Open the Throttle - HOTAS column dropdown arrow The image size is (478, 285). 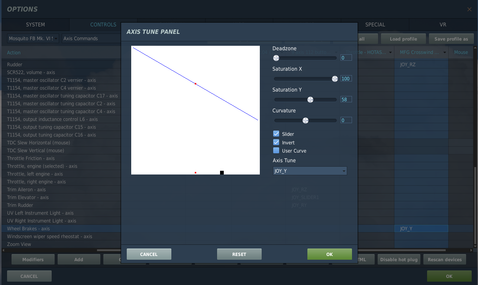[391, 52]
